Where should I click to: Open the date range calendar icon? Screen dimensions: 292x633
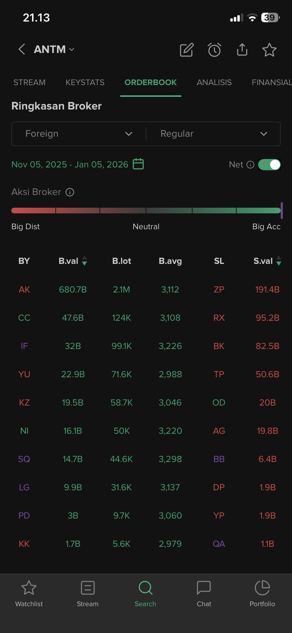click(138, 164)
